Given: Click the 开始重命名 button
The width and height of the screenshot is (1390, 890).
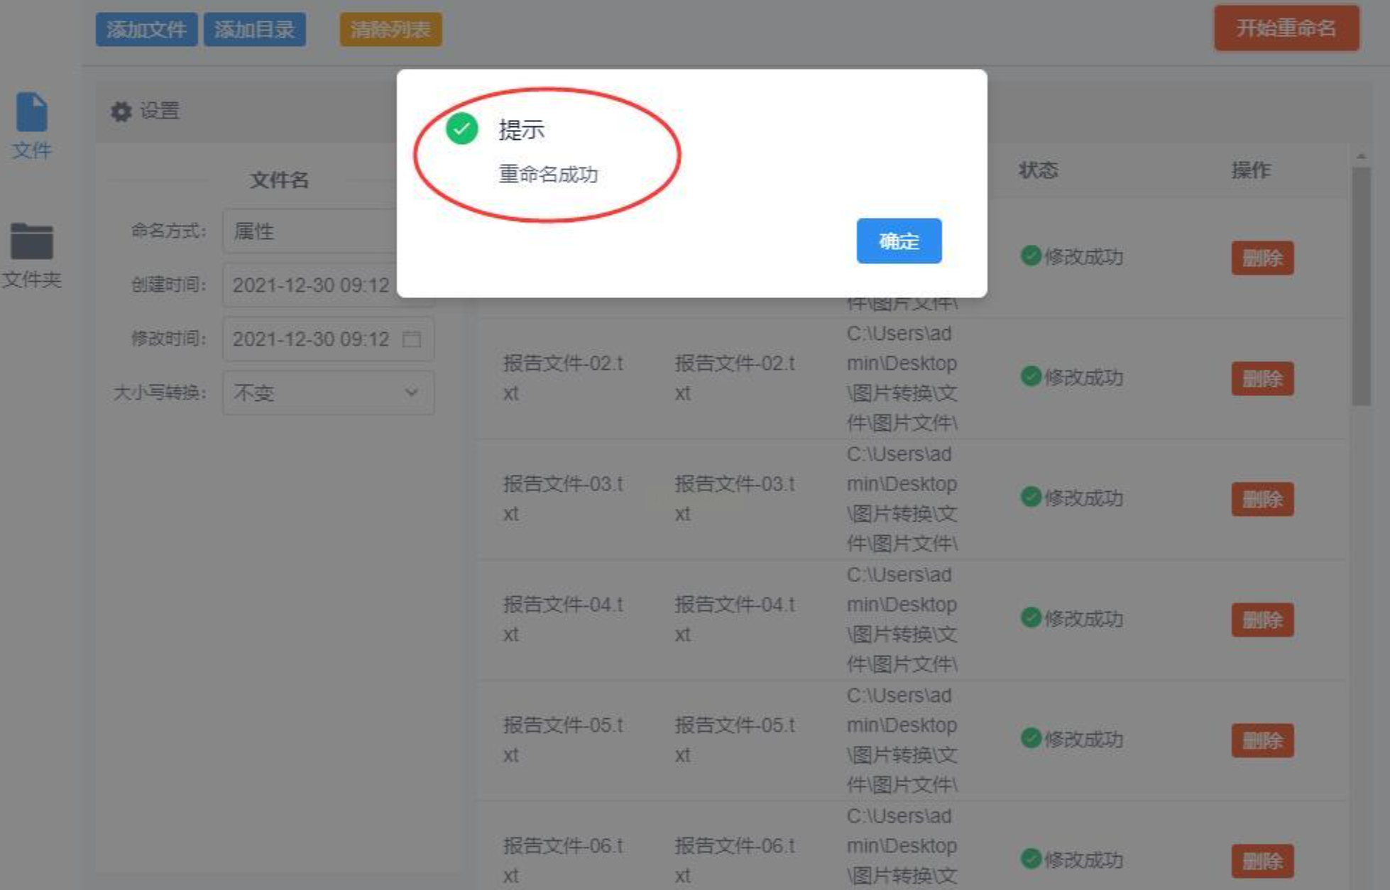Looking at the screenshot, I should pos(1286,28).
